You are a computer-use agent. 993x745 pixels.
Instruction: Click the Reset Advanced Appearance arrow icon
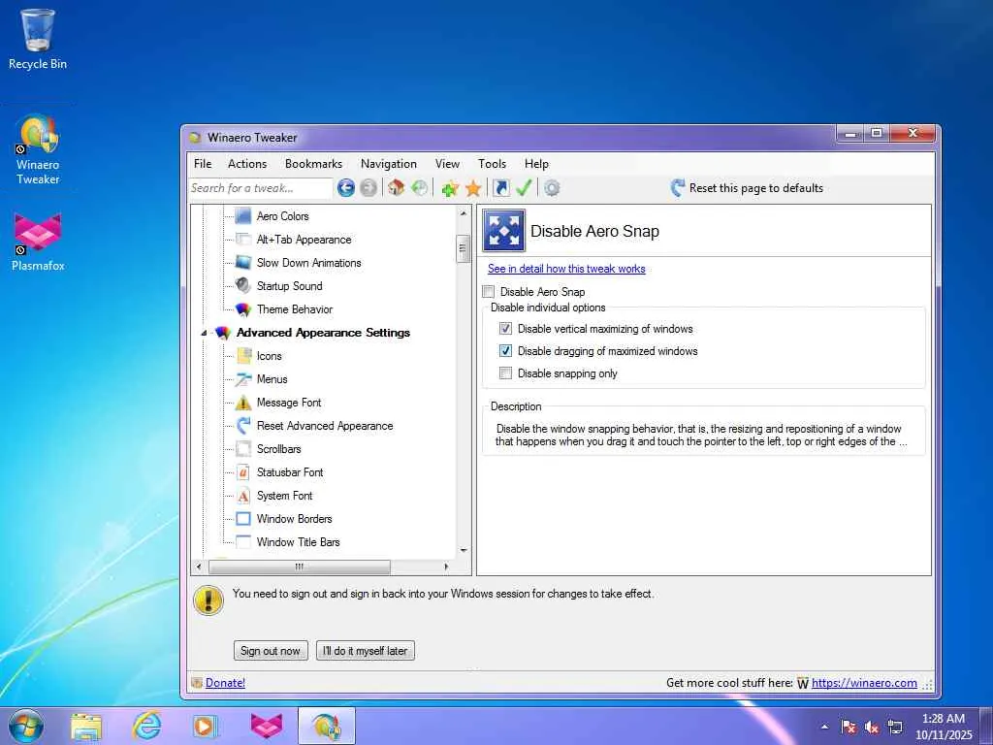[243, 426]
